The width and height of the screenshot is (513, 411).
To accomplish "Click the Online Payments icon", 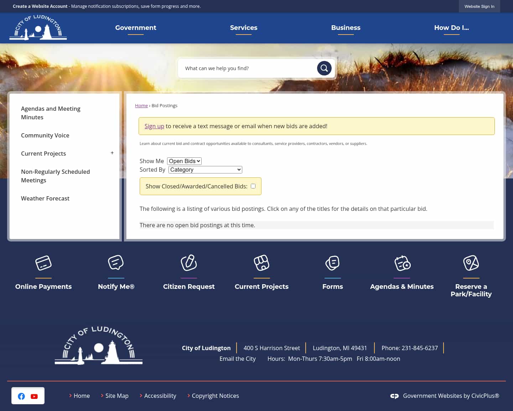I will click(x=43, y=263).
